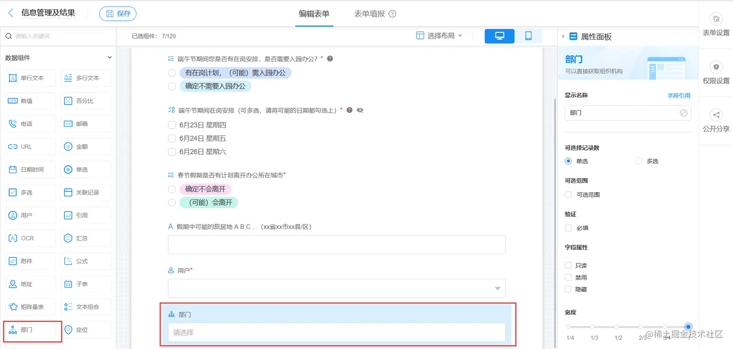Switch to mobile preview mode
This screenshot has width=733, height=349.
529,36
